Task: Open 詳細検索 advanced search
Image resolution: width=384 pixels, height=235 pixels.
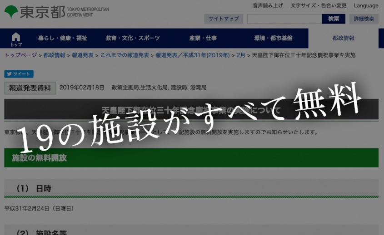Action: tap(364, 19)
